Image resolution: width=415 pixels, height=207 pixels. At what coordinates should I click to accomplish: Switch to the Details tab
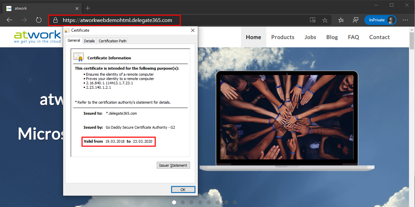89,41
